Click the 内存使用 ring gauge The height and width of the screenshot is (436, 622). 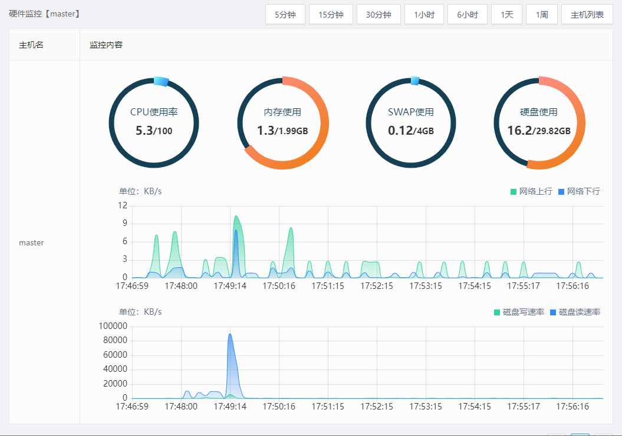click(282, 122)
